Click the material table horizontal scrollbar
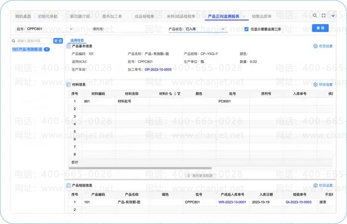The image size is (347, 224). (x=140, y=168)
